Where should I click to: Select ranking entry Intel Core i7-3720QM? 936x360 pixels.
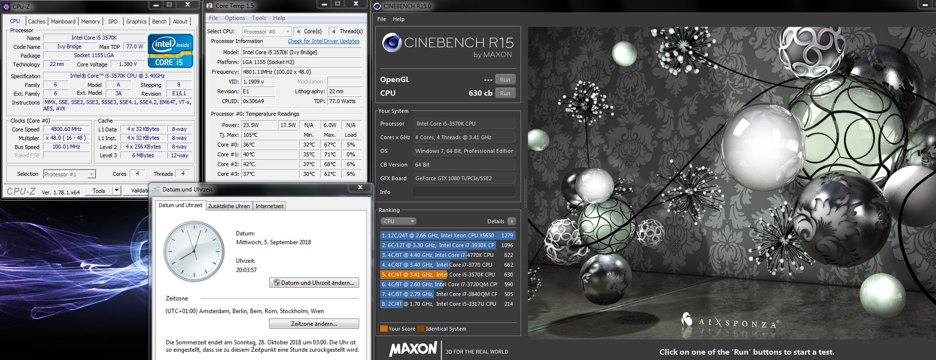point(448,284)
